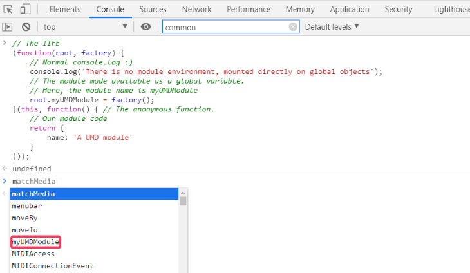The height and width of the screenshot is (273, 470).
Task: Clear the console with the ban icon
Action: point(26,27)
